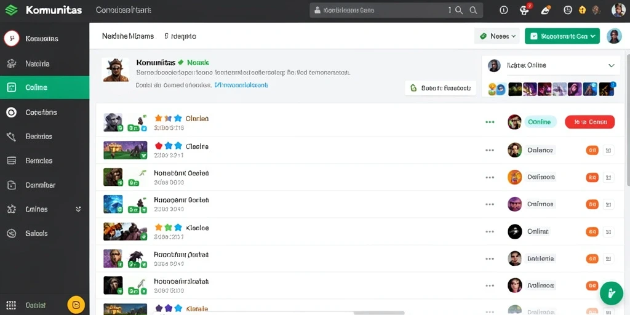The height and width of the screenshot is (315, 630).
Task: Toggle the orange pill in Hoopeerimiraten row
Action: pos(592,285)
